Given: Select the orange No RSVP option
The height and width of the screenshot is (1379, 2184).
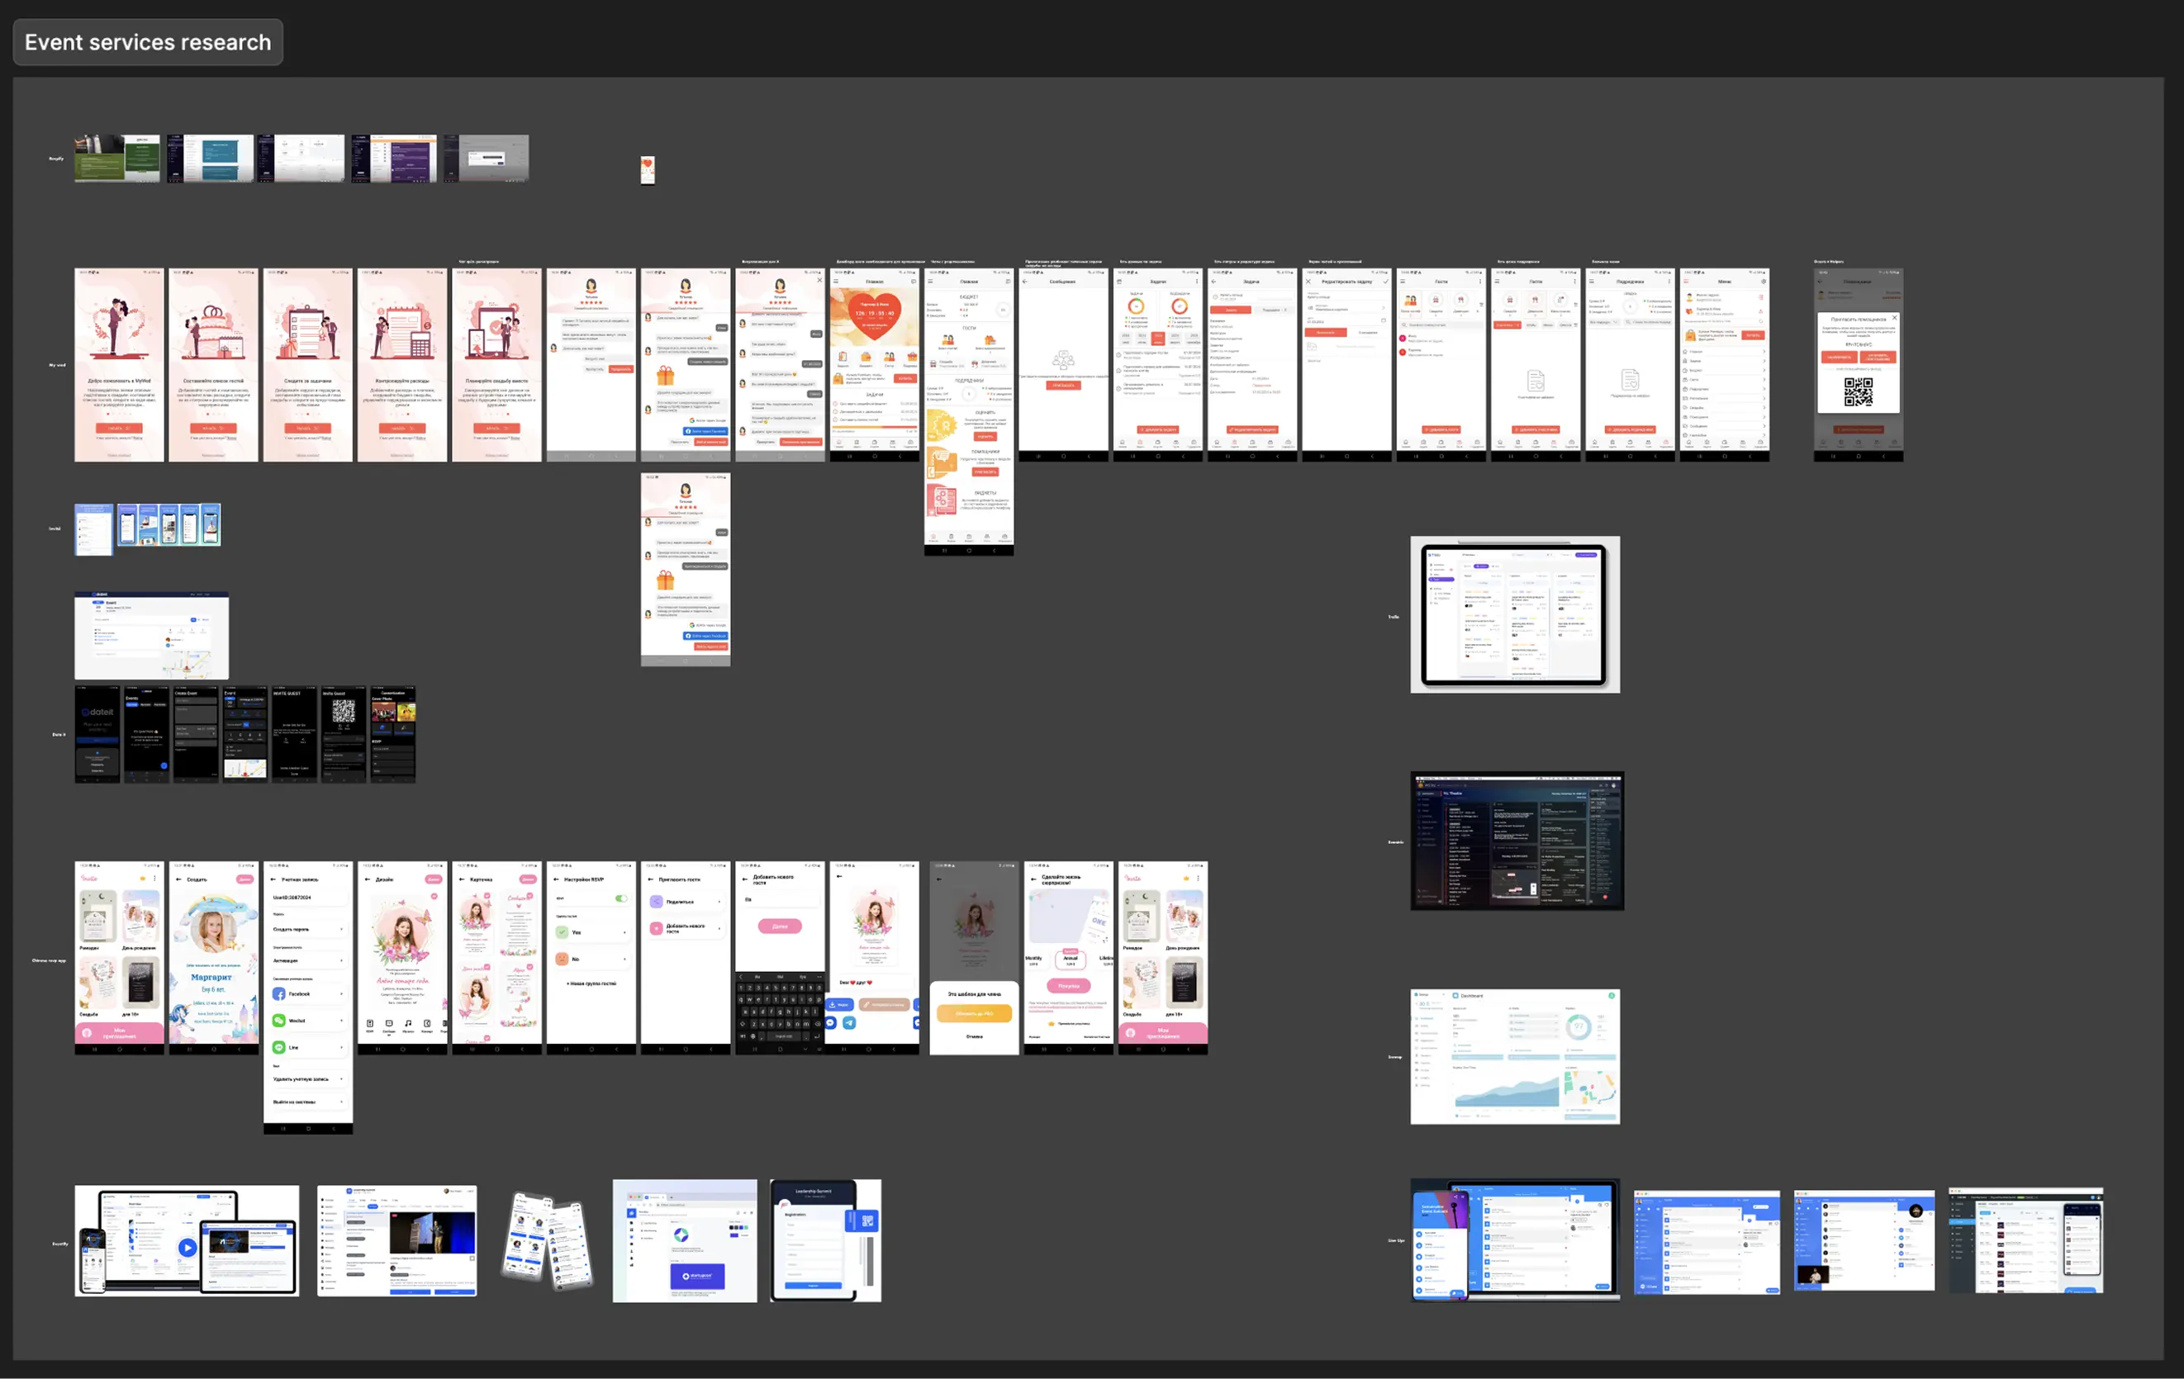Looking at the screenshot, I should coord(563,959).
